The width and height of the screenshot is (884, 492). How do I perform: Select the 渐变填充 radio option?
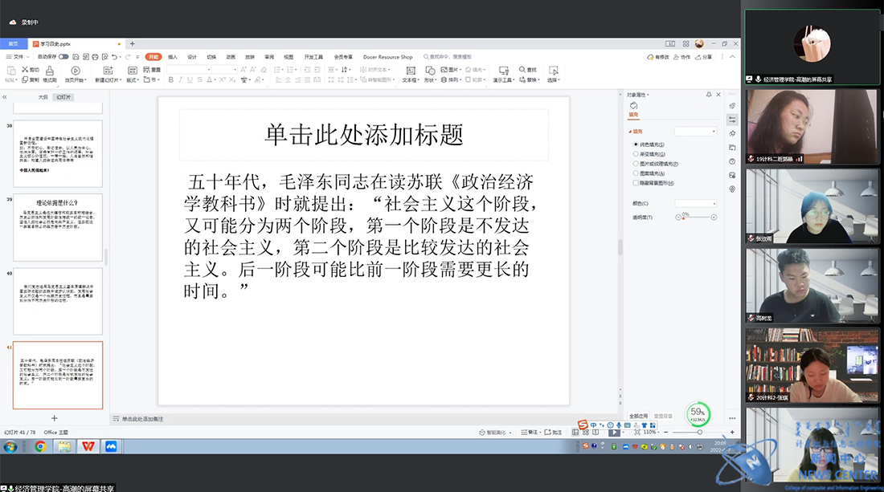(x=636, y=153)
